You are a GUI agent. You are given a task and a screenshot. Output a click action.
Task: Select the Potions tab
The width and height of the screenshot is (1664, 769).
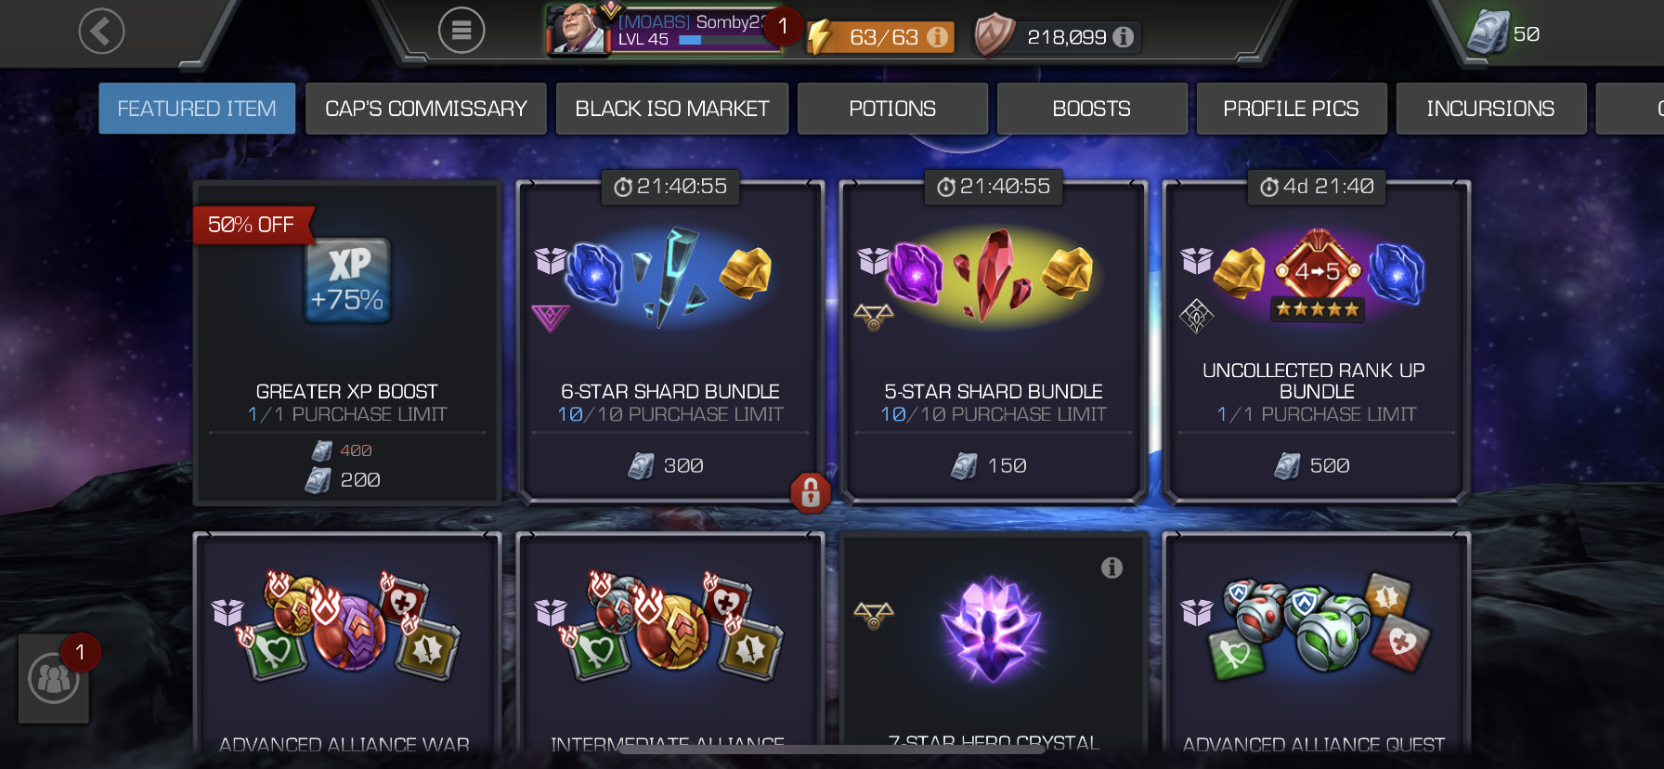click(892, 109)
